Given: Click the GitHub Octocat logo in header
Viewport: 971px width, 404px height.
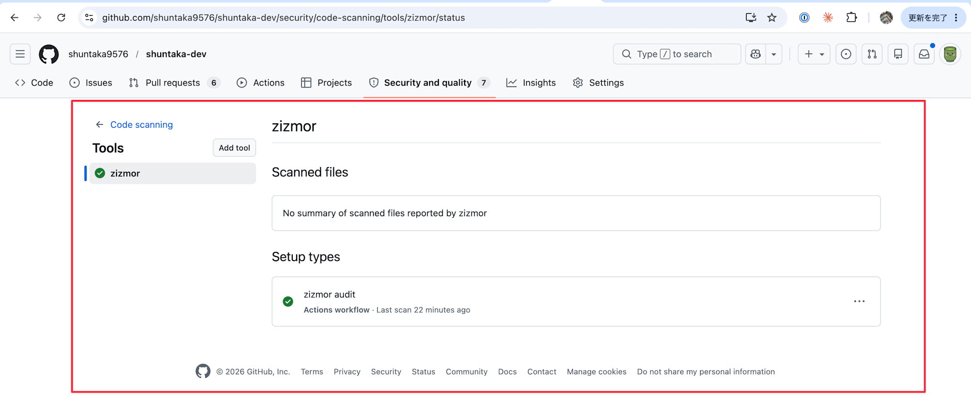Looking at the screenshot, I should click(49, 54).
